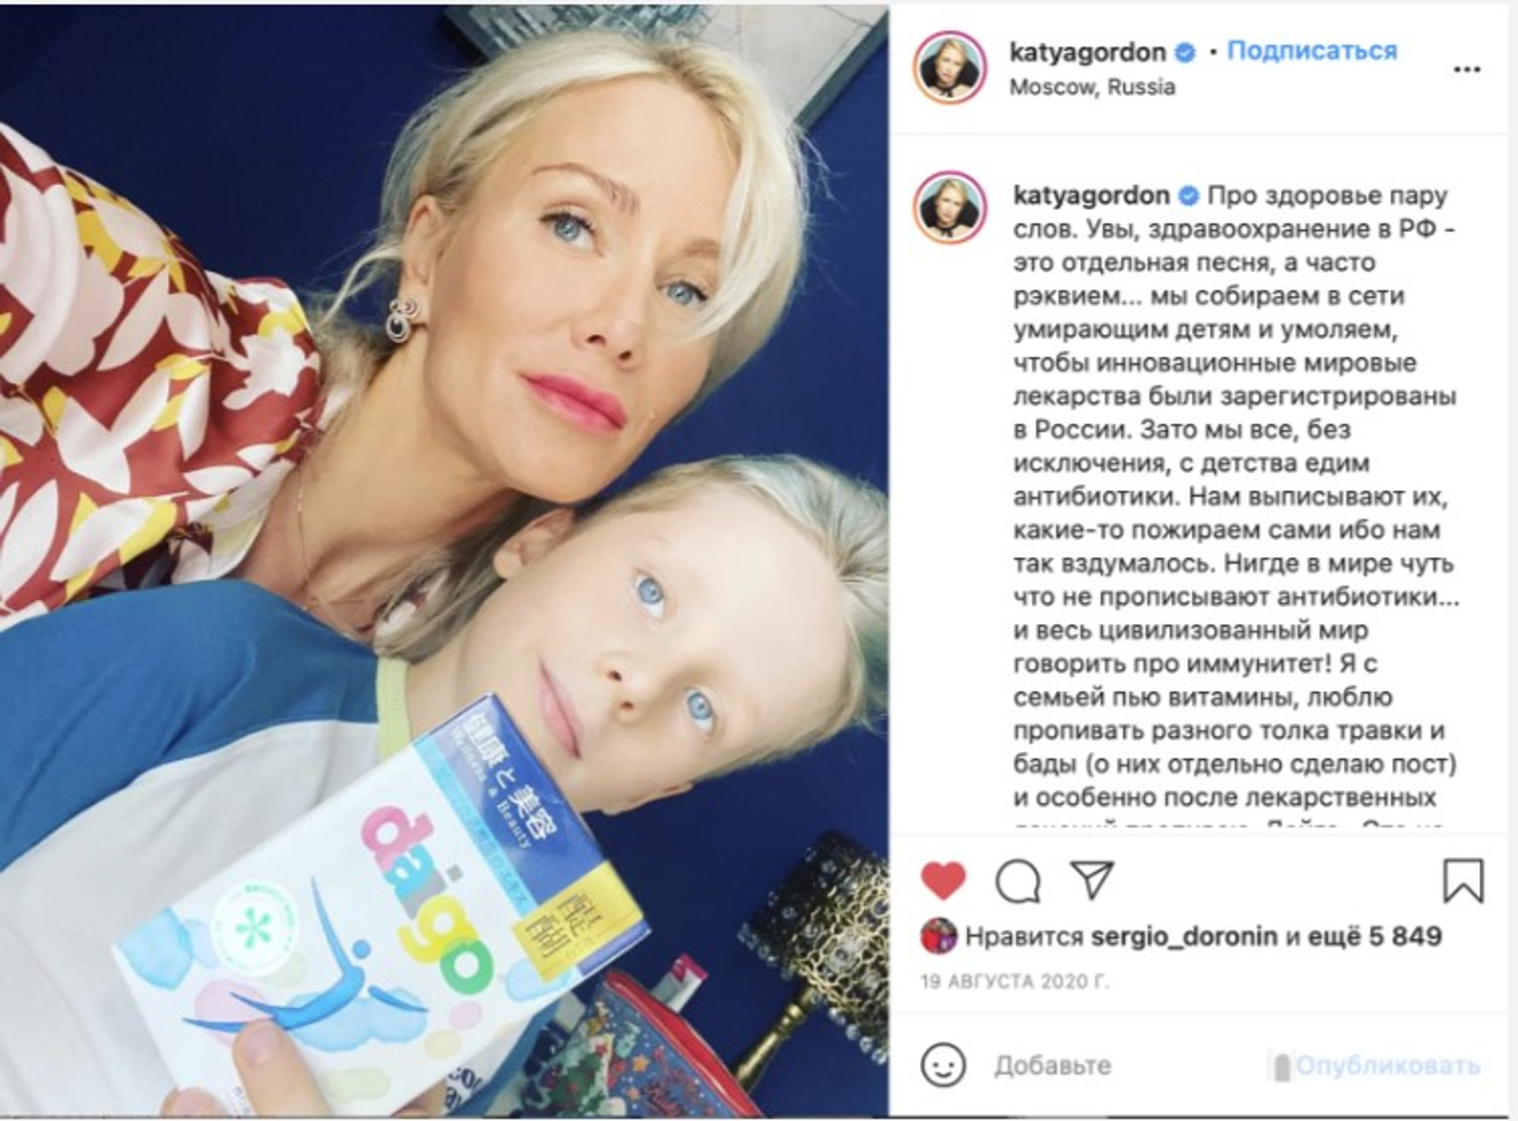Open sergio_doronin profile link

point(1184,937)
